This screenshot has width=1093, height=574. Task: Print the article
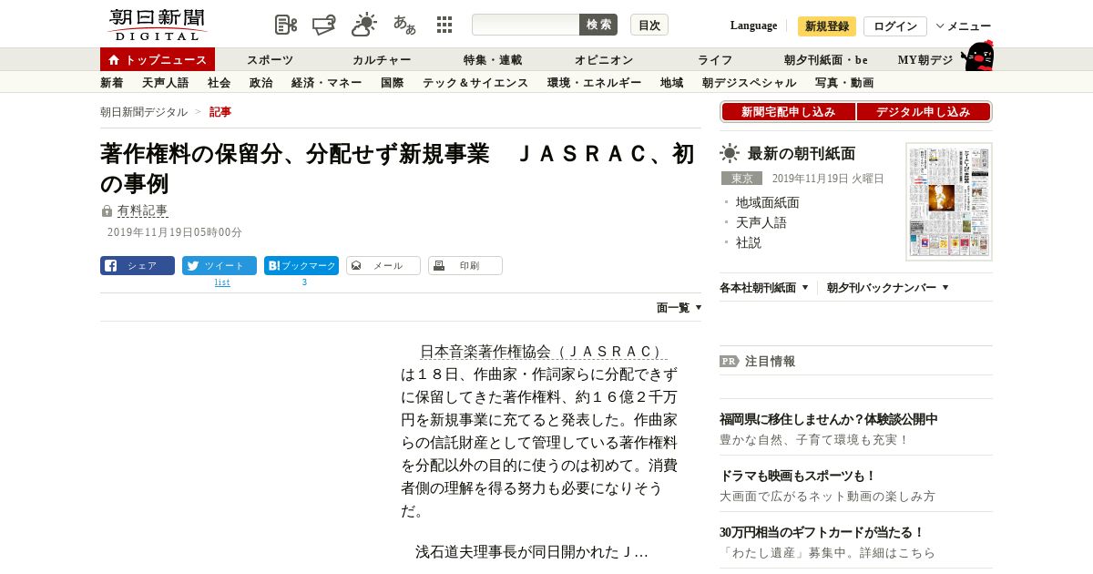[x=465, y=266]
